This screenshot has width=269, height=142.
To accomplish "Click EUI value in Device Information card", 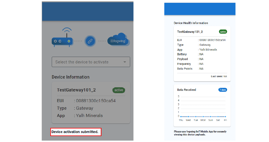I will tap(96, 101).
